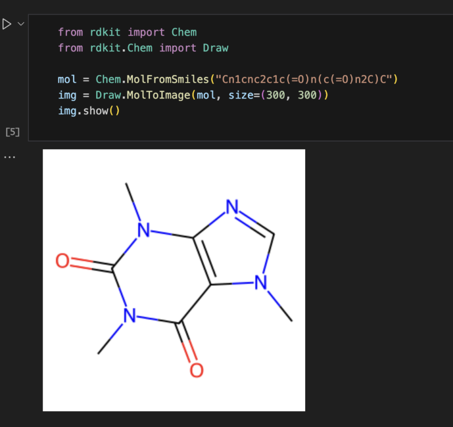Viewport: 453px width, 427px height.
Task: Click the nitrogen bonded to the top-left methyl
Action: click(144, 230)
